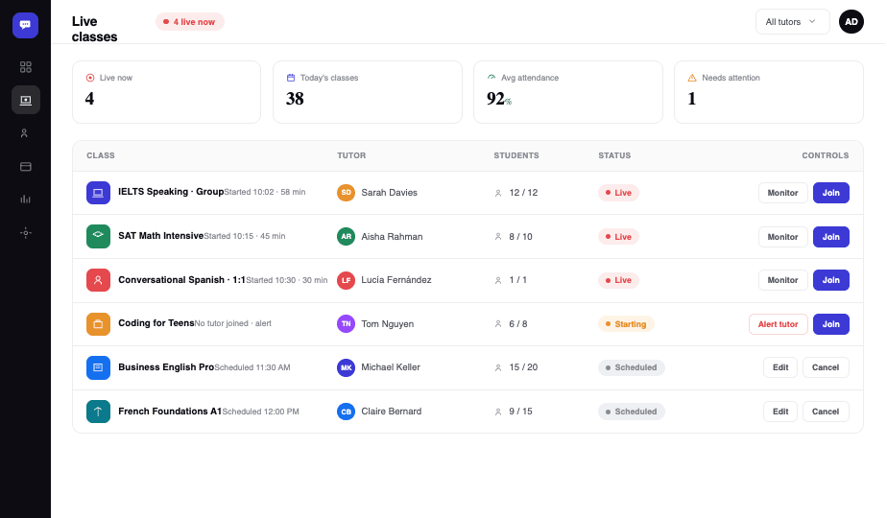The image size is (887, 518).
Task: Open the payments card icon in sidebar
Action: click(26, 166)
